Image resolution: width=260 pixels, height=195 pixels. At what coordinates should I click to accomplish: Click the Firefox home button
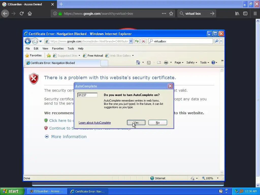(x=30, y=14)
